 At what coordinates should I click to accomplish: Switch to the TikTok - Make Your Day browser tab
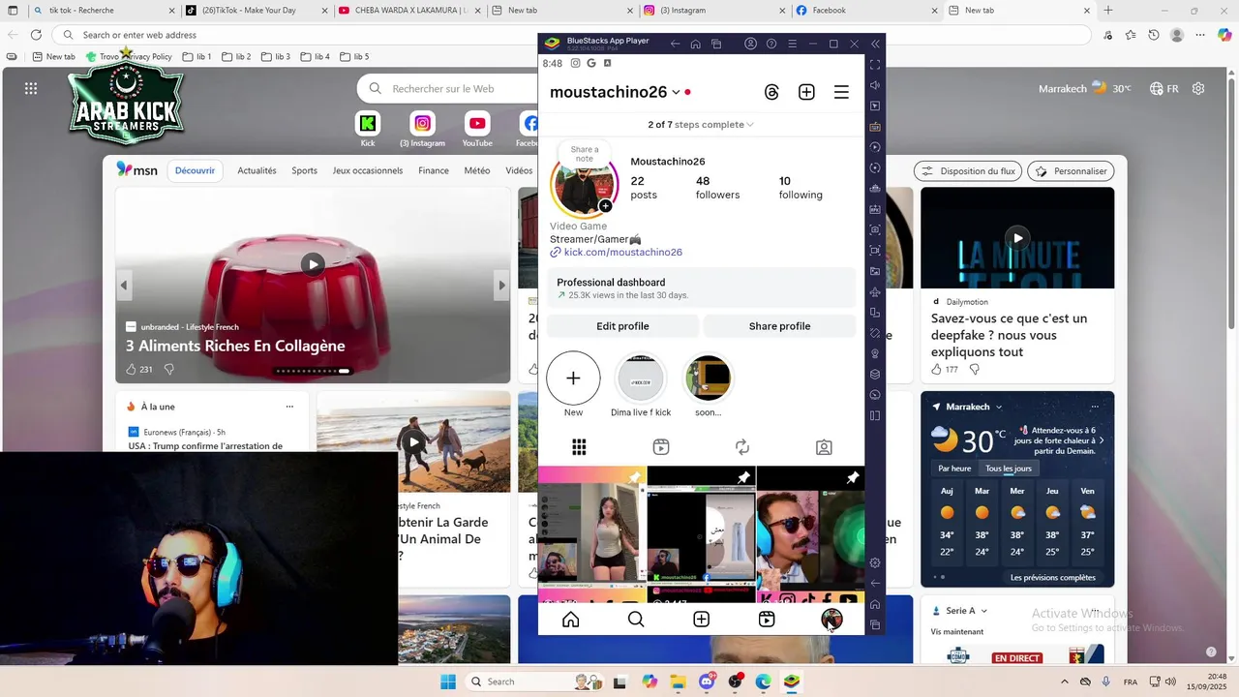[x=256, y=11]
